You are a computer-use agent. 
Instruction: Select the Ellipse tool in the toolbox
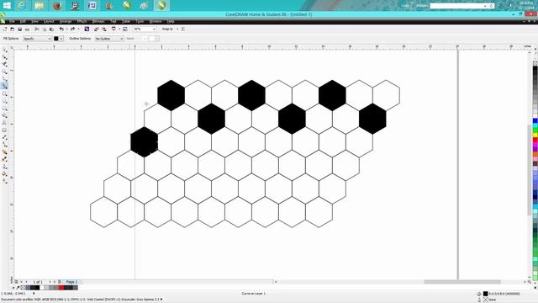click(x=4, y=101)
